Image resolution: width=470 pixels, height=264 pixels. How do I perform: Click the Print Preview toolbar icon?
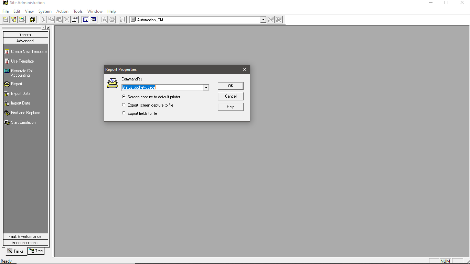coord(104,20)
